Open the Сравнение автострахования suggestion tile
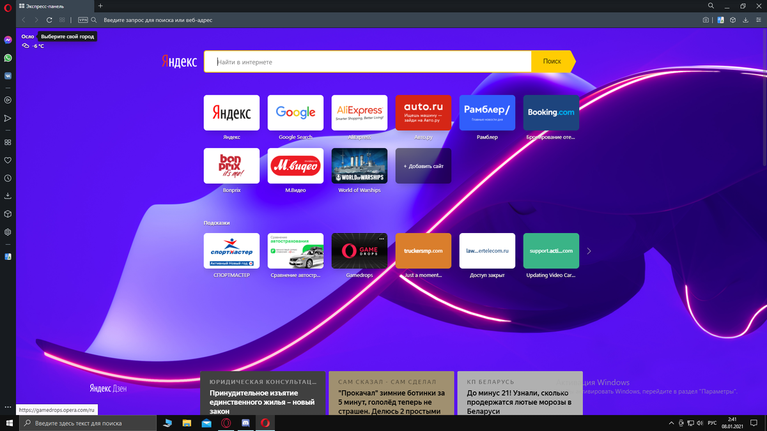Viewport: 767px width, 431px height. pyautogui.click(x=295, y=251)
